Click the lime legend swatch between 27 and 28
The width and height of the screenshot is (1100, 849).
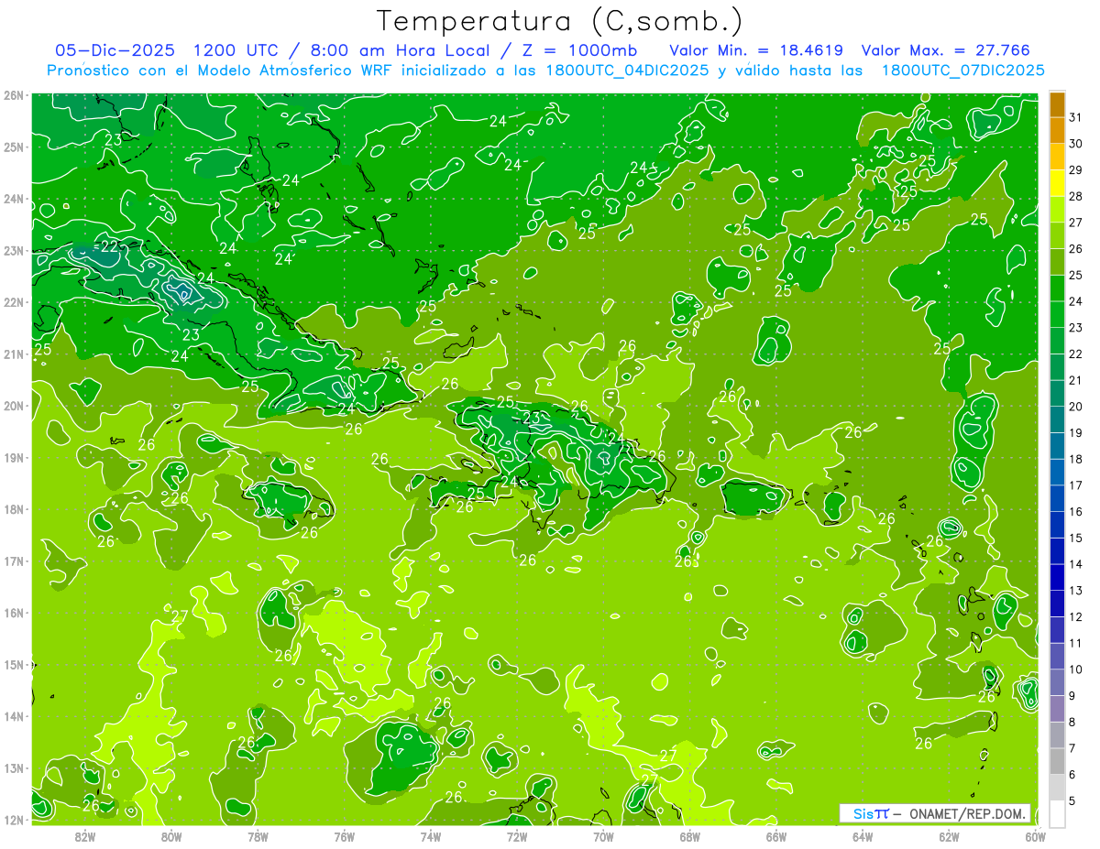point(1058,210)
